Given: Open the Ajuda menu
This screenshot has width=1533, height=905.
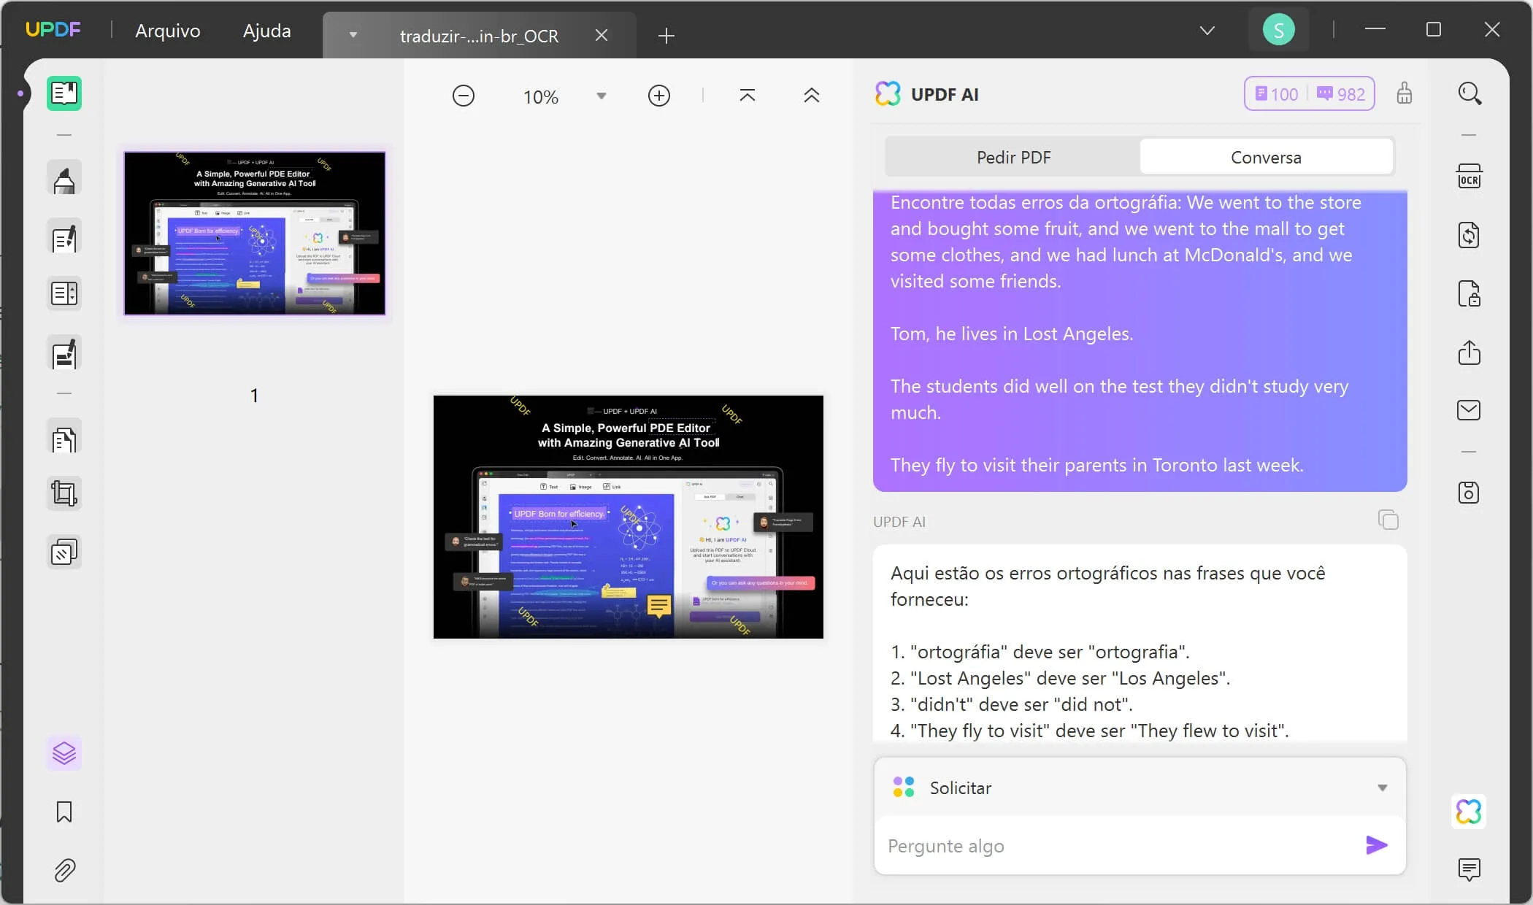Looking at the screenshot, I should [267, 31].
